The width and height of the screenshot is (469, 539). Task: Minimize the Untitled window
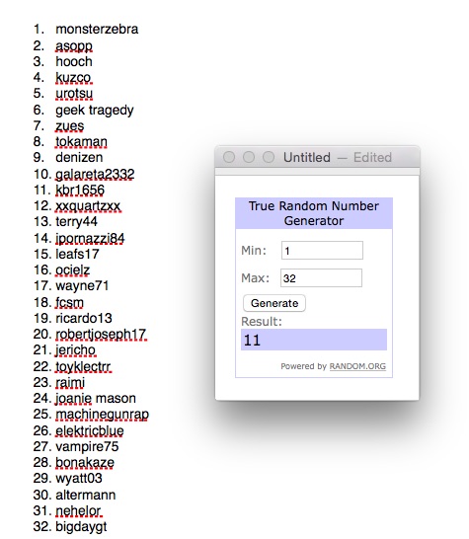249,157
